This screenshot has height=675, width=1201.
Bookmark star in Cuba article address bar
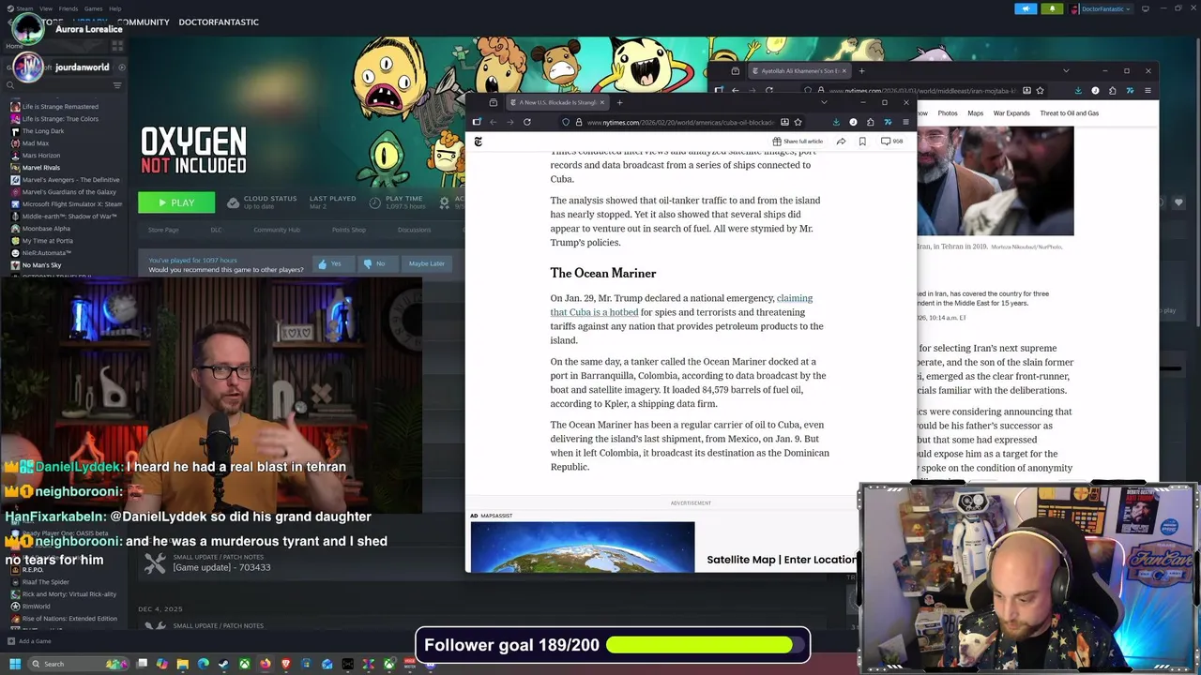tap(798, 122)
